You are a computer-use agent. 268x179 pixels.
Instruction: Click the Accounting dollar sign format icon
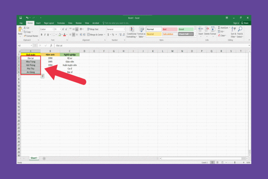coord(108,35)
